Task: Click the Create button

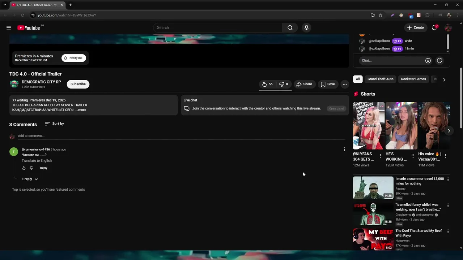Action: click(415, 28)
